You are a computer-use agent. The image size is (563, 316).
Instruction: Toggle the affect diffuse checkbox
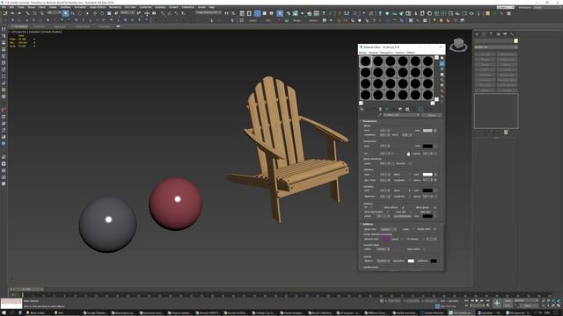click(x=403, y=207)
